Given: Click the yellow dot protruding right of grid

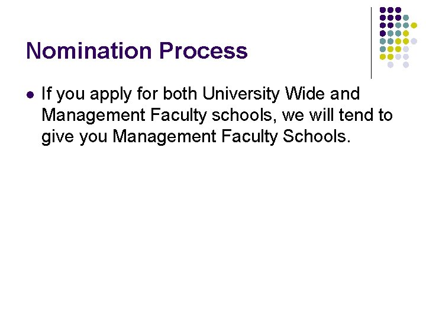Looking at the screenshot, I should click(414, 25).
